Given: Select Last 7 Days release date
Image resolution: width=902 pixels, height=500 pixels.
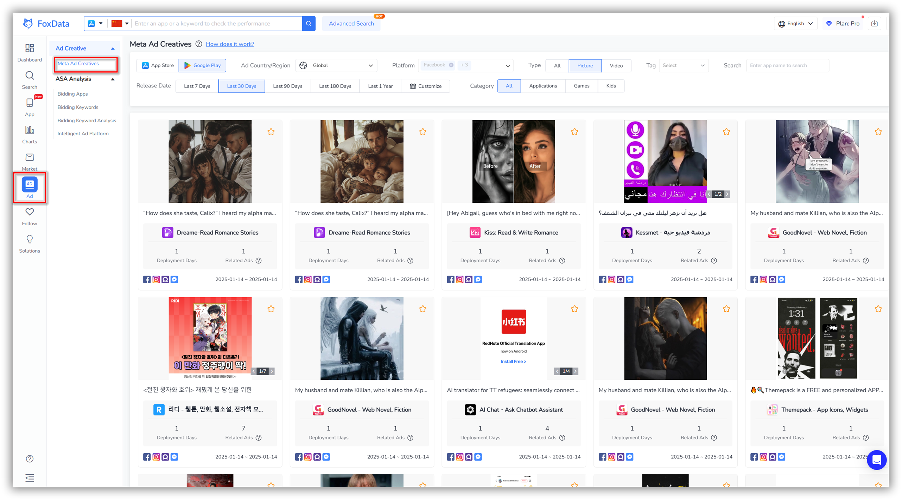Looking at the screenshot, I should (197, 86).
